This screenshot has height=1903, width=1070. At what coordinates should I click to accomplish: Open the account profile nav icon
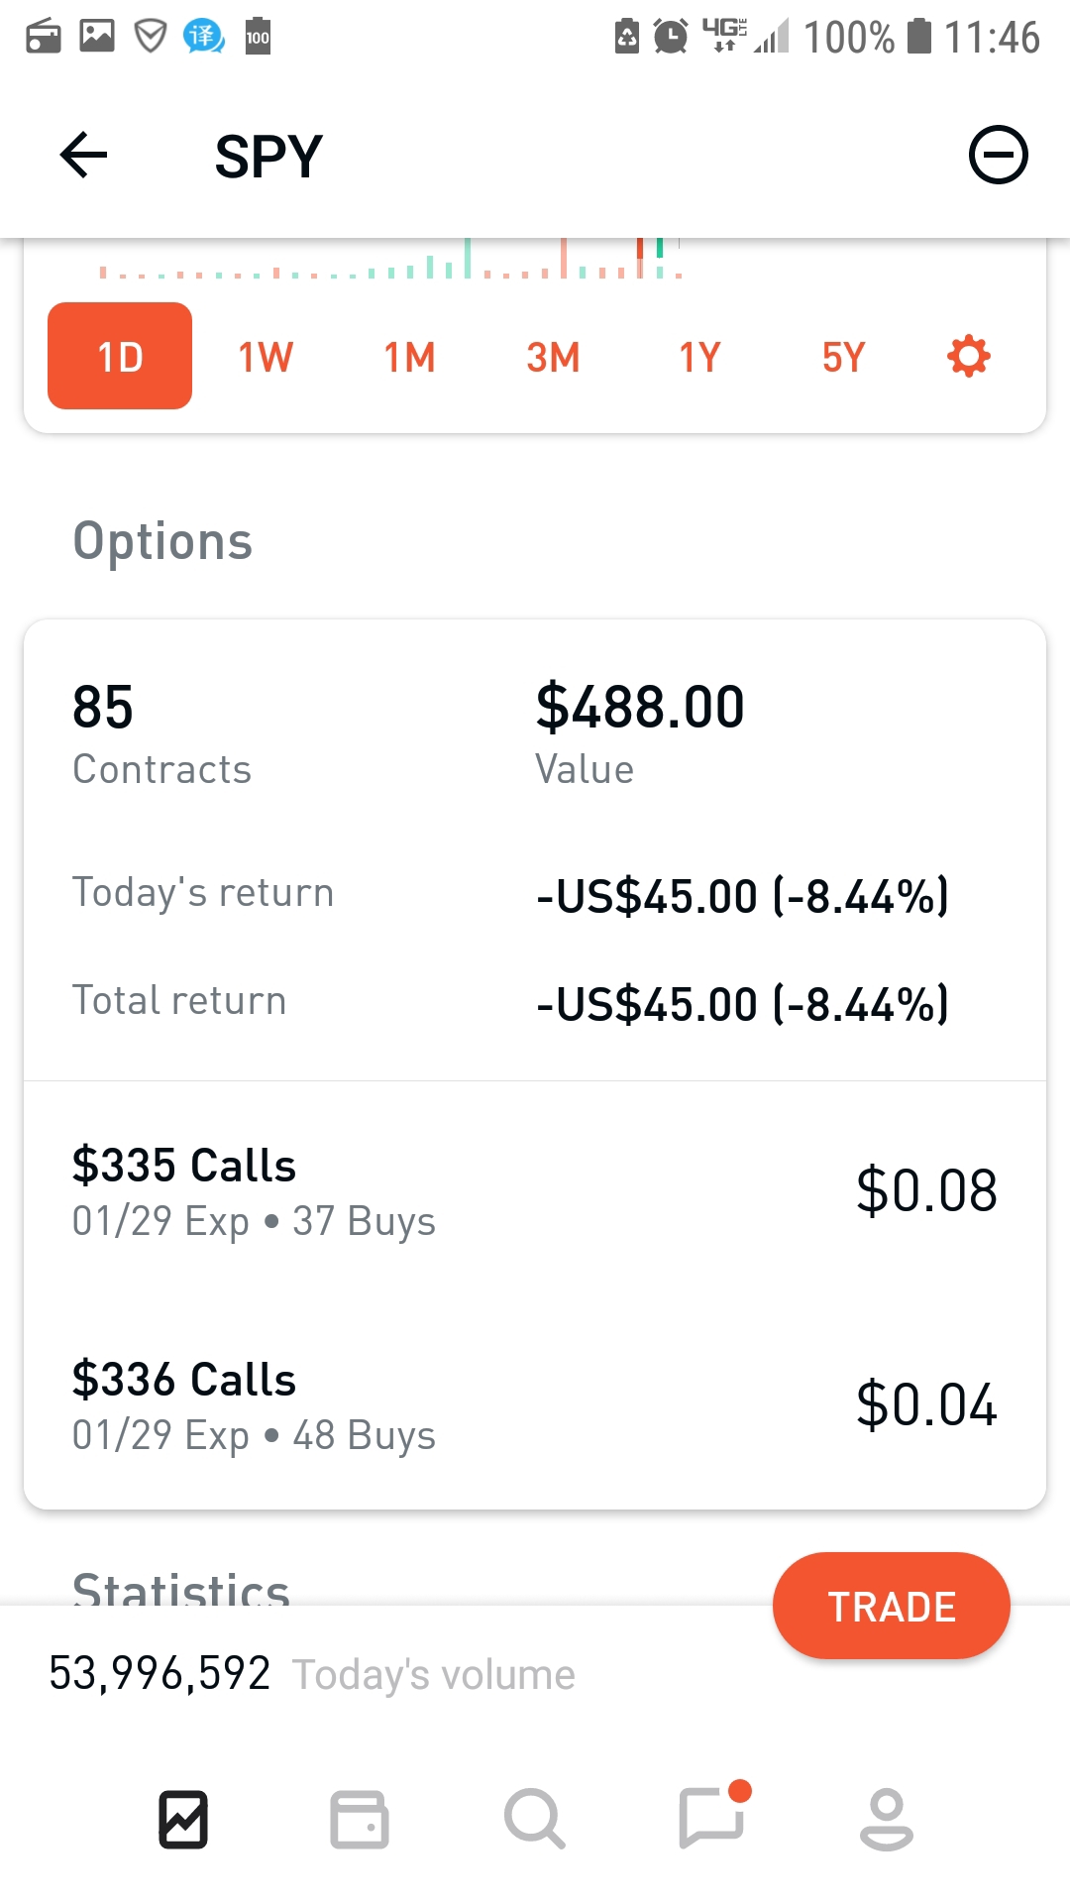(x=886, y=1820)
